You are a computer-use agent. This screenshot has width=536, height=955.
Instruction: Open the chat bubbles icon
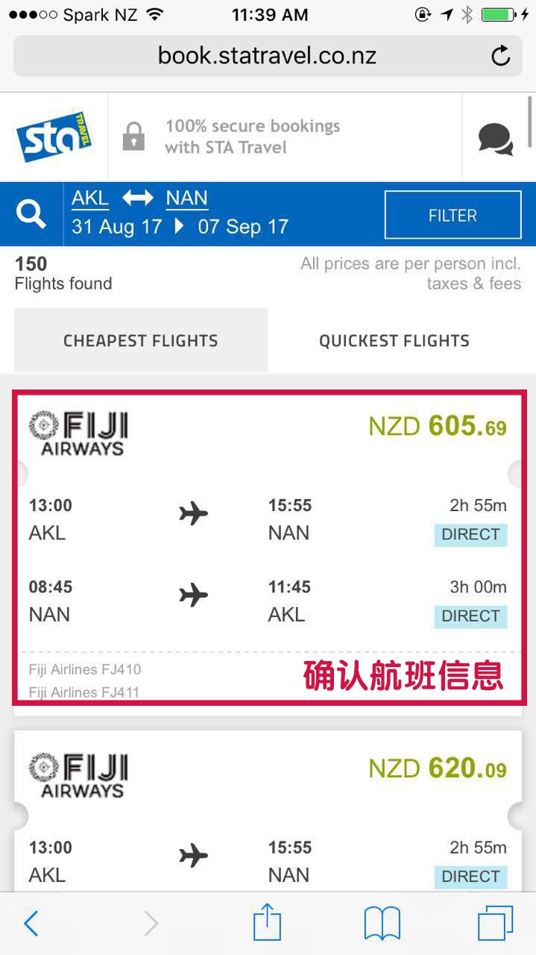[496, 140]
